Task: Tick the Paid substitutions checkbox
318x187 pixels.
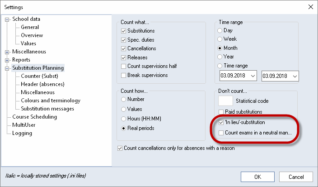Action: click(x=221, y=112)
